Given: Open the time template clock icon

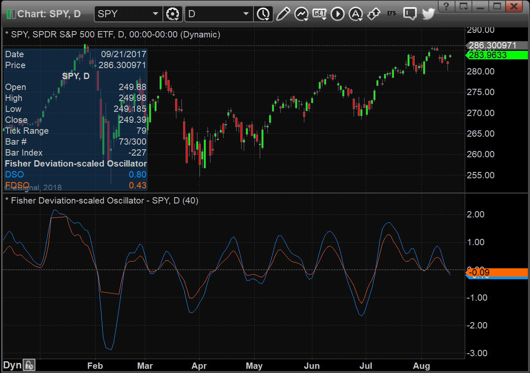Looking at the screenshot, I should click(264, 14).
